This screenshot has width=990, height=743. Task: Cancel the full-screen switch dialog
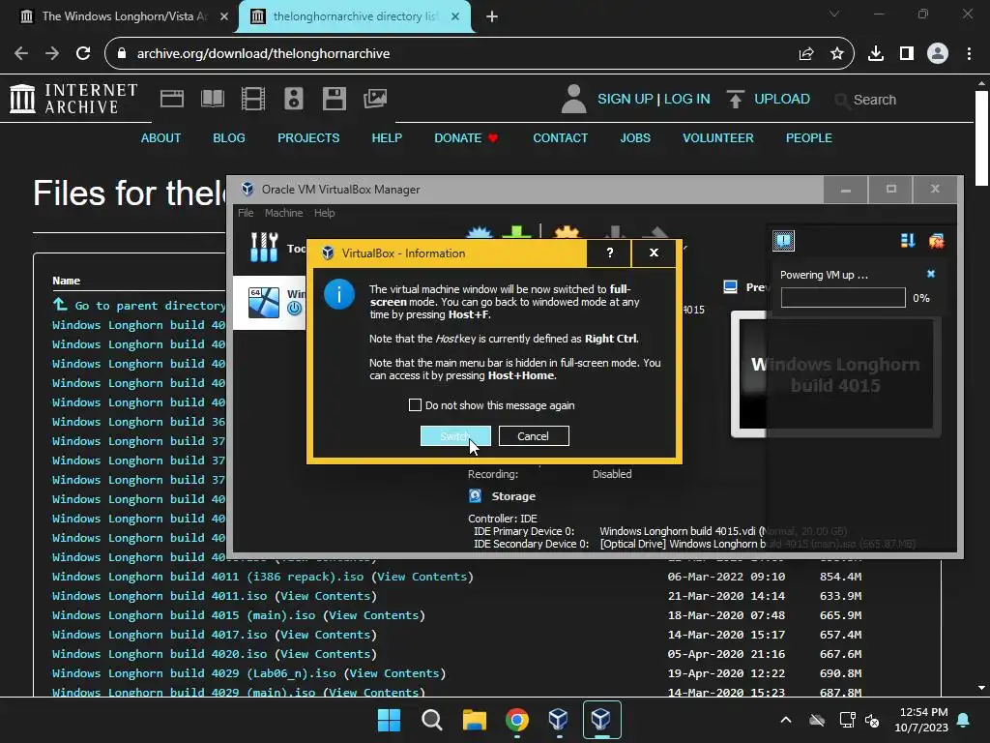coord(534,436)
